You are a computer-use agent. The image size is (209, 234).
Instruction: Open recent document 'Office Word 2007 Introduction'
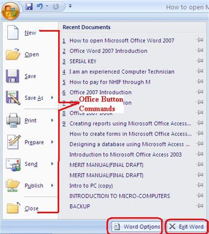point(108,51)
